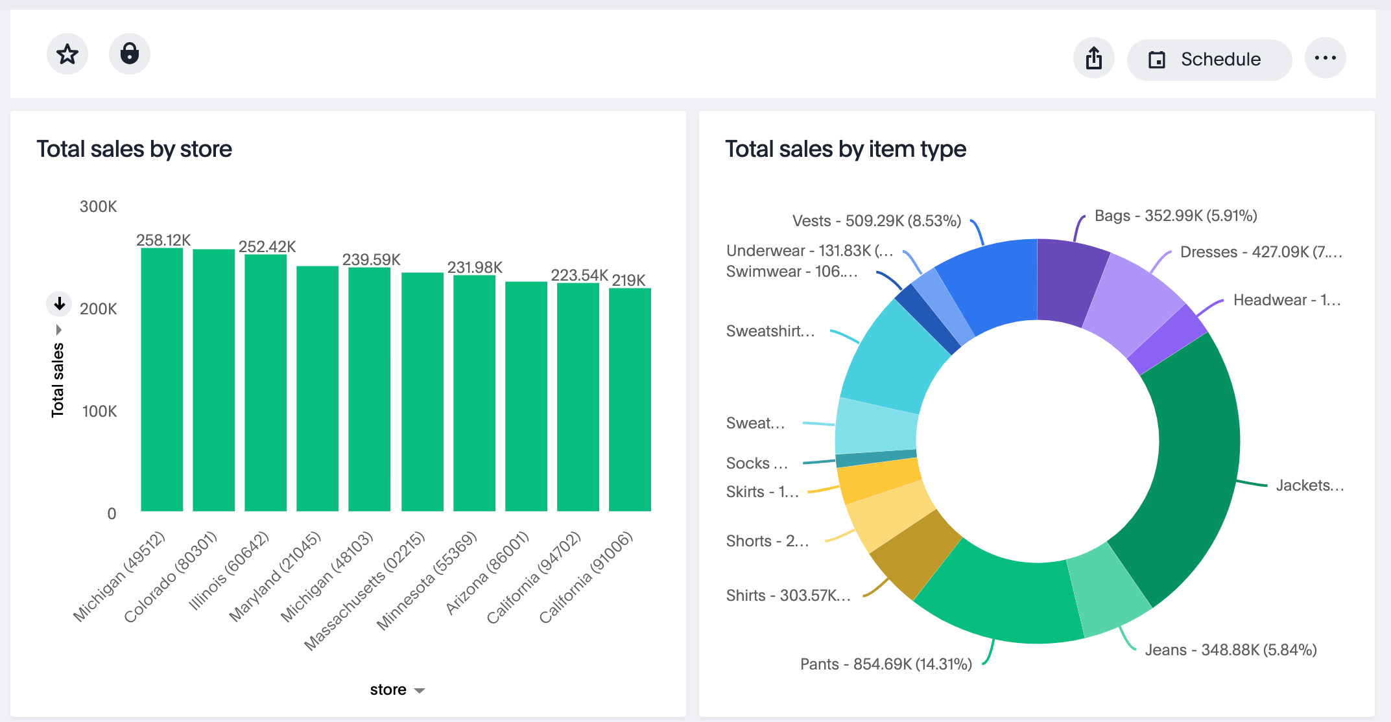This screenshot has width=1391, height=722.
Task: Open the three-dot more options menu
Action: click(1325, 58)
